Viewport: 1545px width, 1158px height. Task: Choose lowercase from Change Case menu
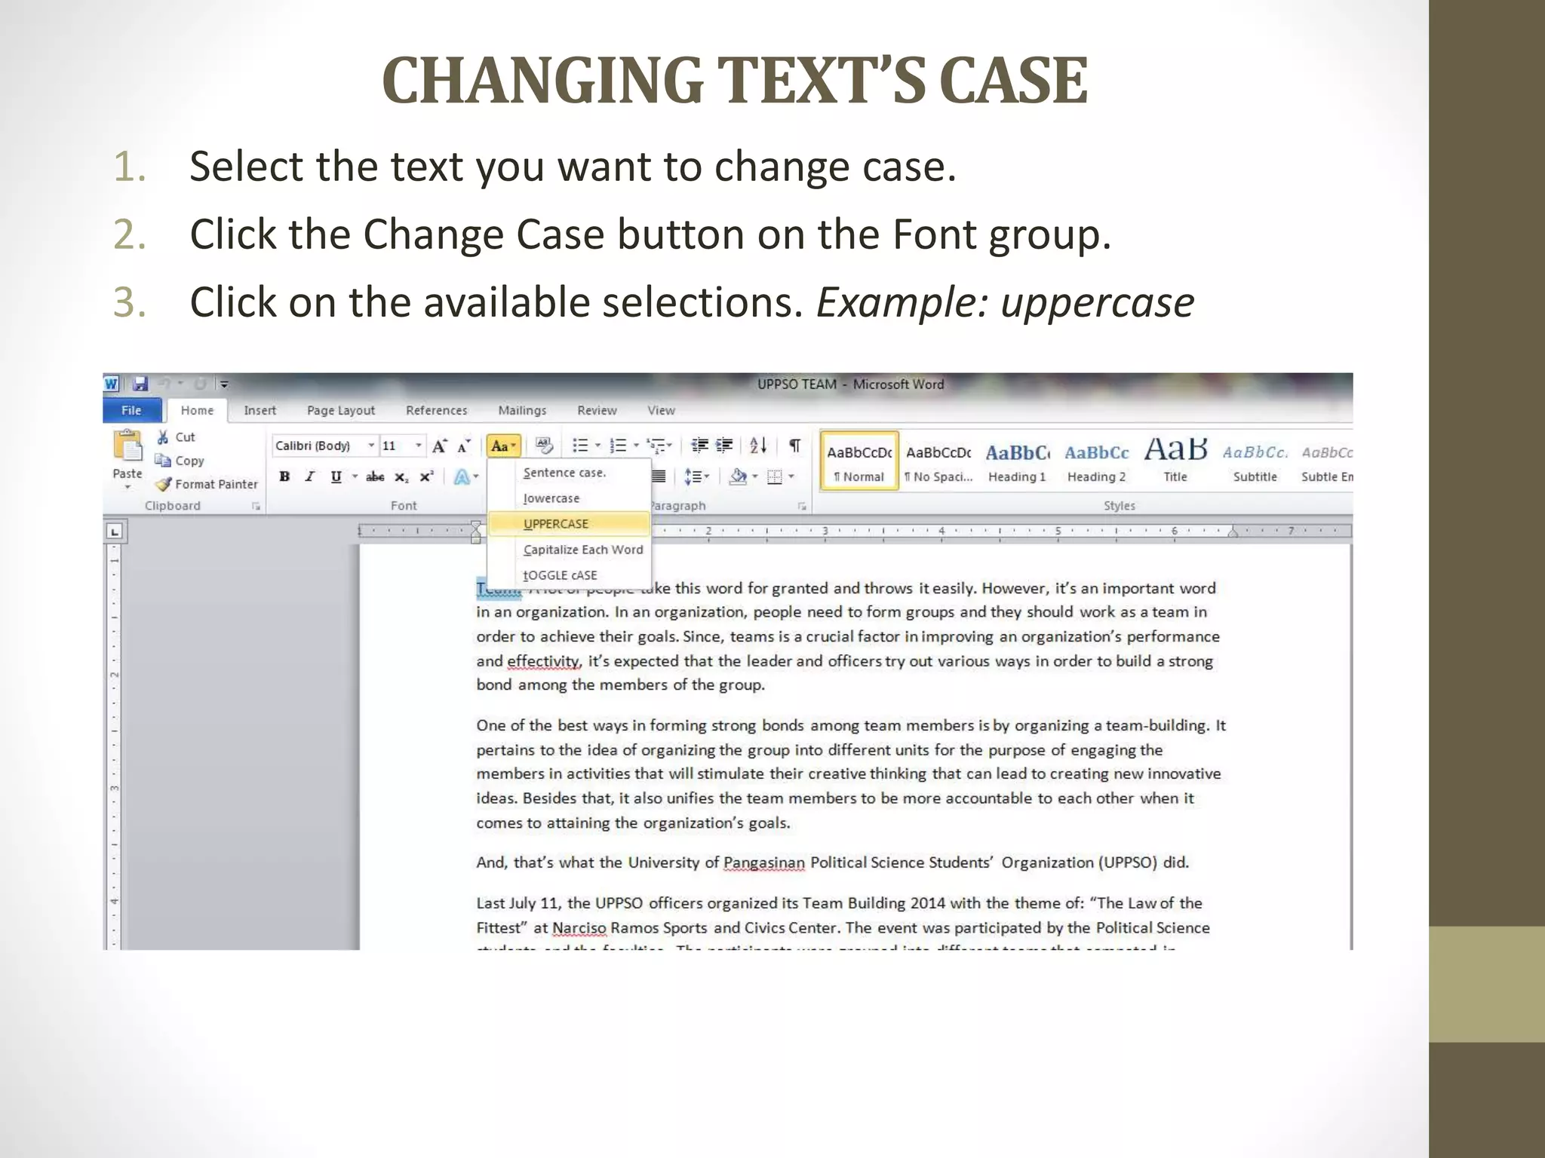point(570,498)
